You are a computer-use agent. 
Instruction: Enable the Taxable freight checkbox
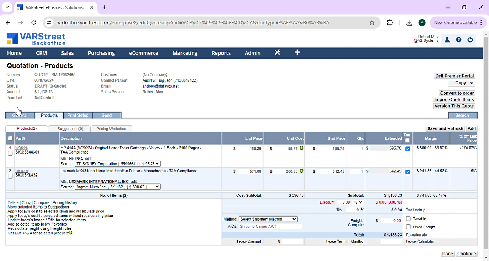pyautogui.click(x=408, y=219)
